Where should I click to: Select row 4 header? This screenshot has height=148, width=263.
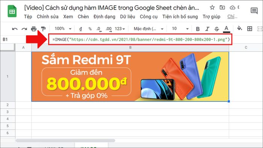8,119
